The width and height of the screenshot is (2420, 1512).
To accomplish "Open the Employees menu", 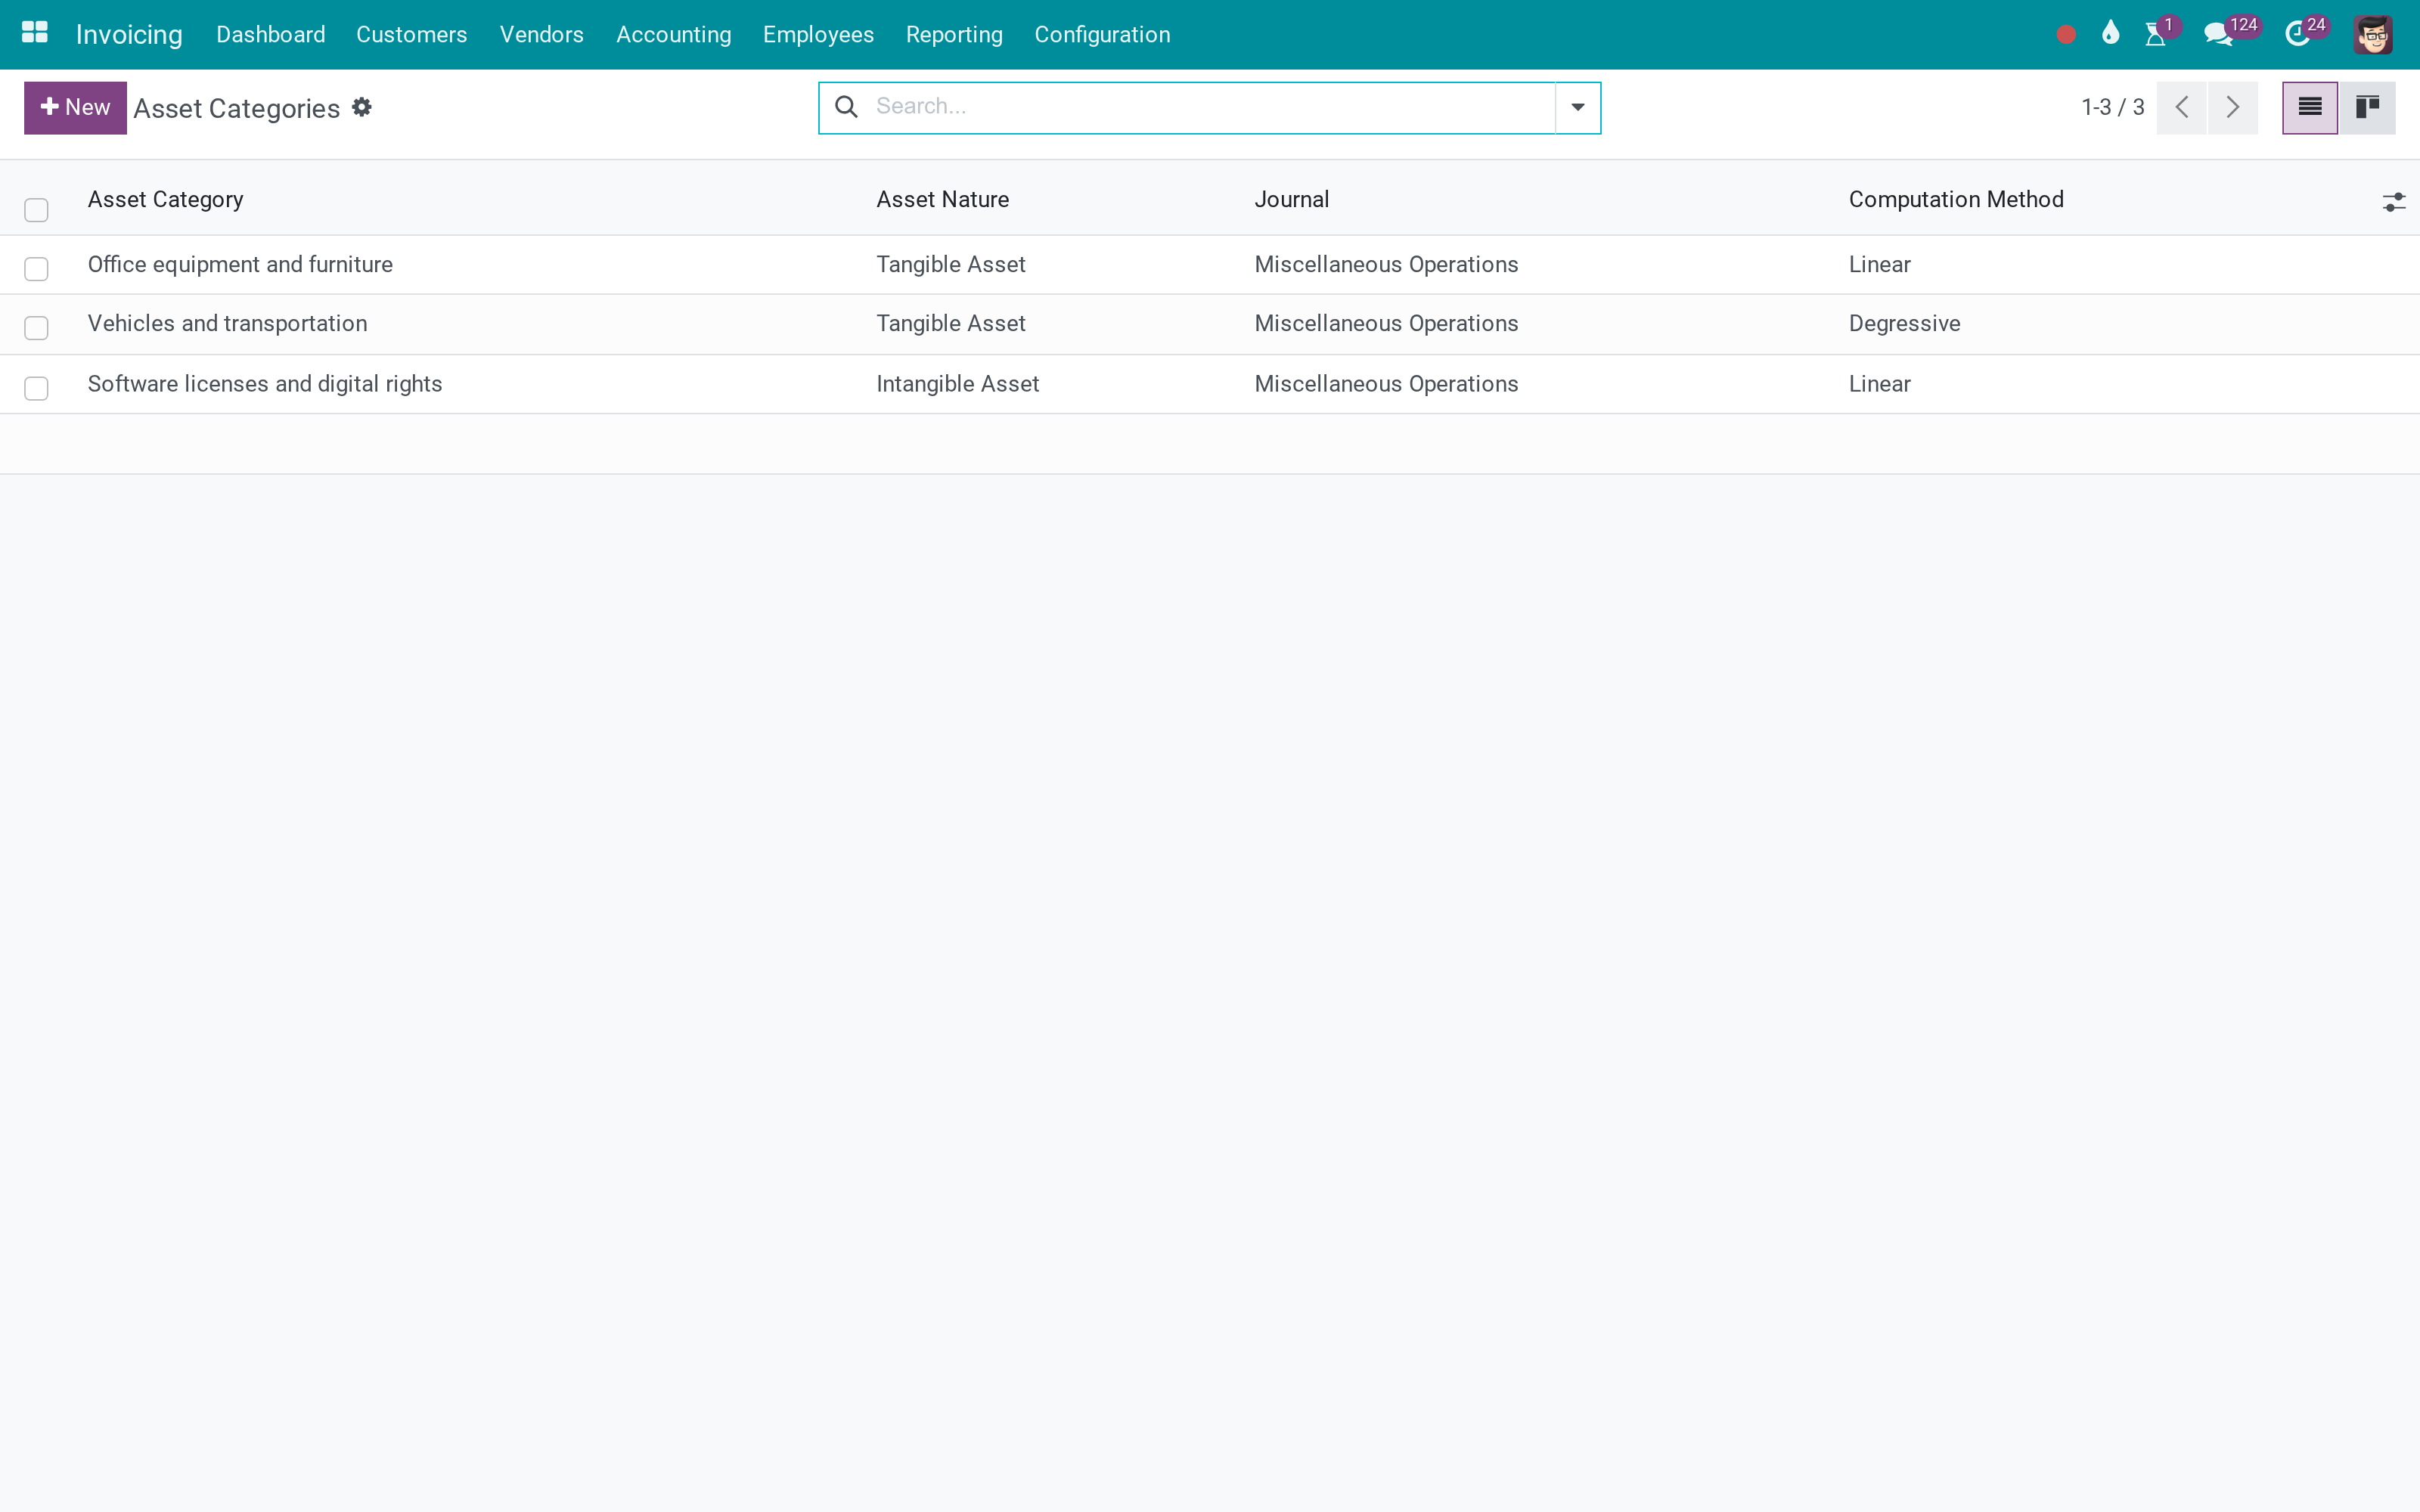I will click(818, 34).
